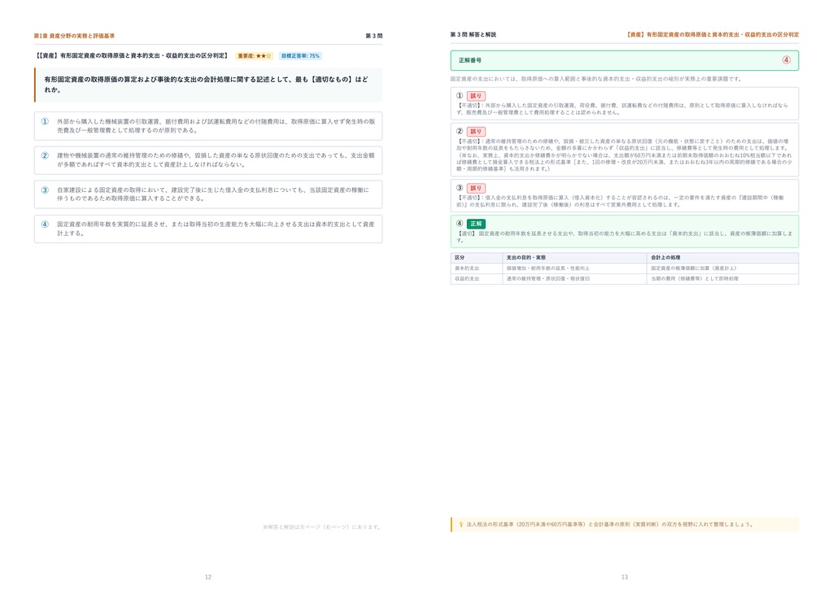Click the 収益的支出 table cell
This screenshot has width=833, height=589.
477,279
